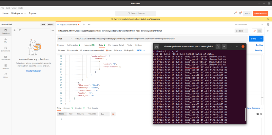Select the binary body type radio

(x=115, y=51)
